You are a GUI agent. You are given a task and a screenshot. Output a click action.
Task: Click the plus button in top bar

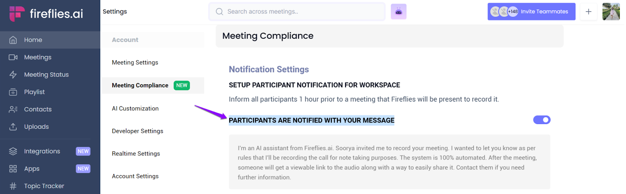click(588, 12)
